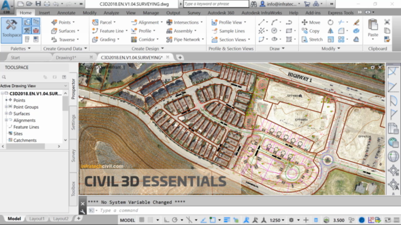Click the Feature Line button
The image size is (401, 225).
110,31
